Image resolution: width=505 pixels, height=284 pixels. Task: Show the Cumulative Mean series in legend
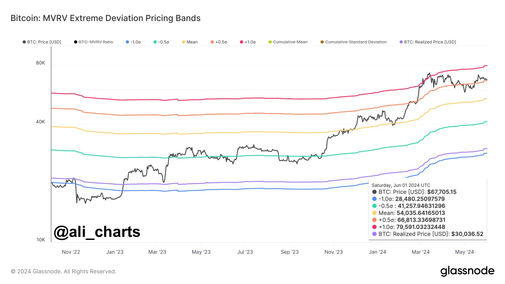288,42
